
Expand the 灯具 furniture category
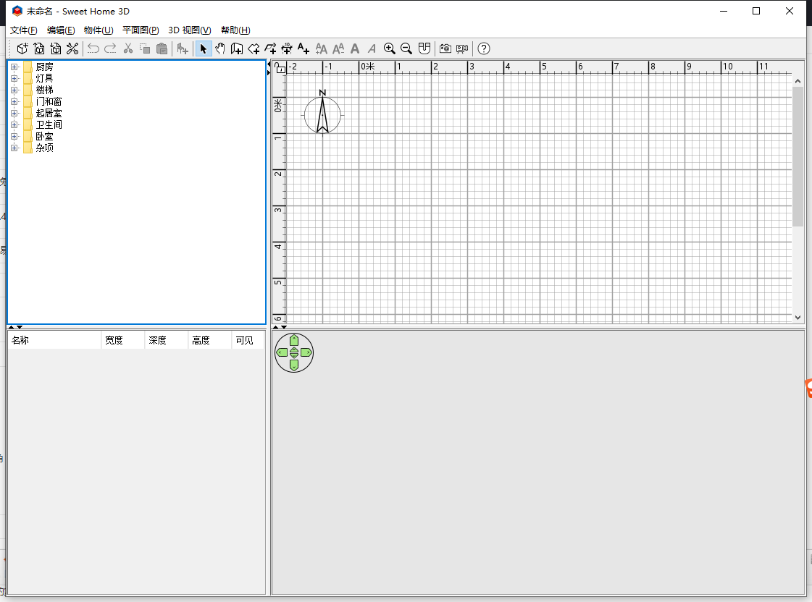pyautogui.click(x=14, y=79)
